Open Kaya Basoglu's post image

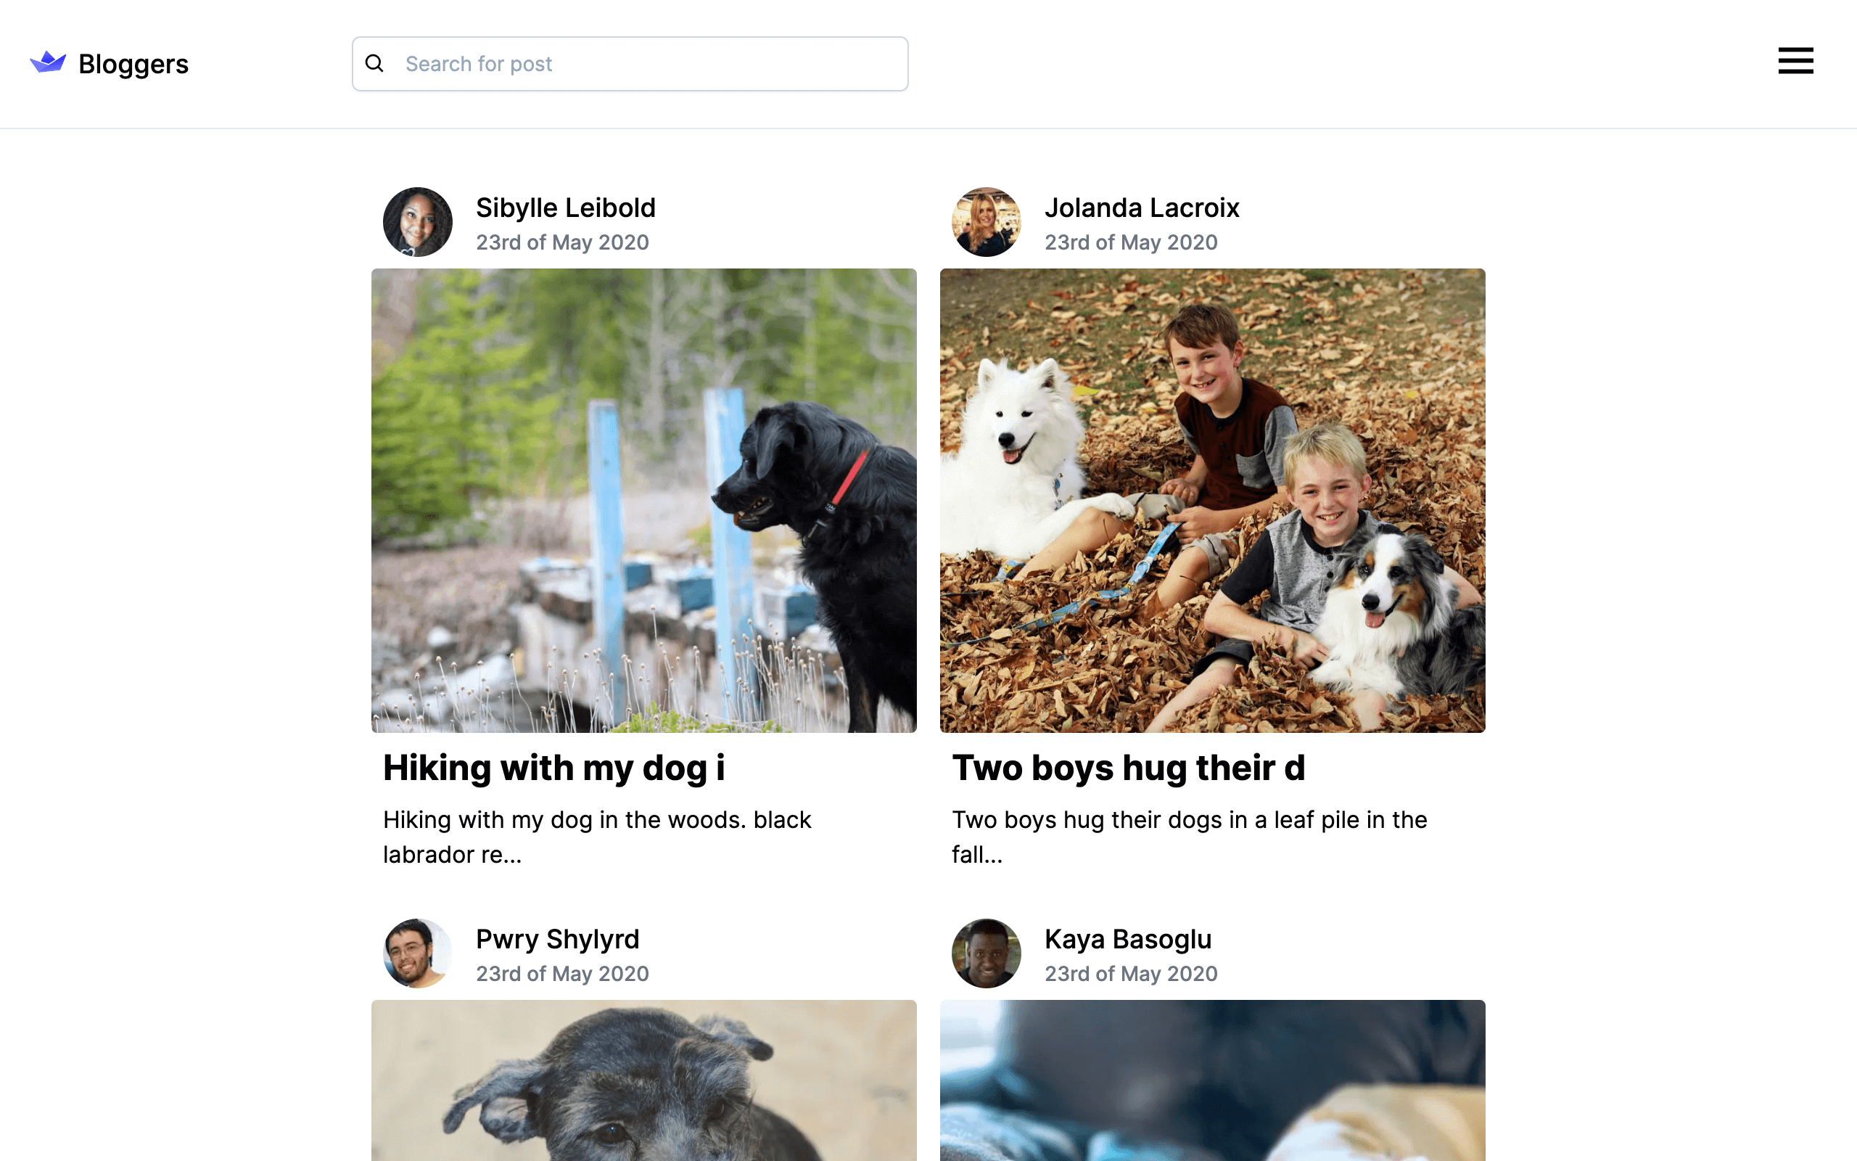[1212, 1080]
